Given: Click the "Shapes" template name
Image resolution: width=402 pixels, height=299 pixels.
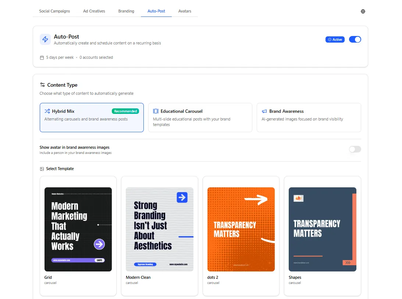Looking at the screenshot, I should (x=295, y=277).
